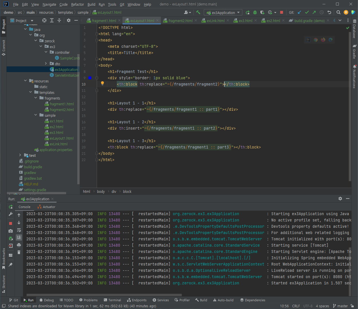Show the hidden editor tabs list dropdown
The image size is (358, 309).
(x=340, y=20)
